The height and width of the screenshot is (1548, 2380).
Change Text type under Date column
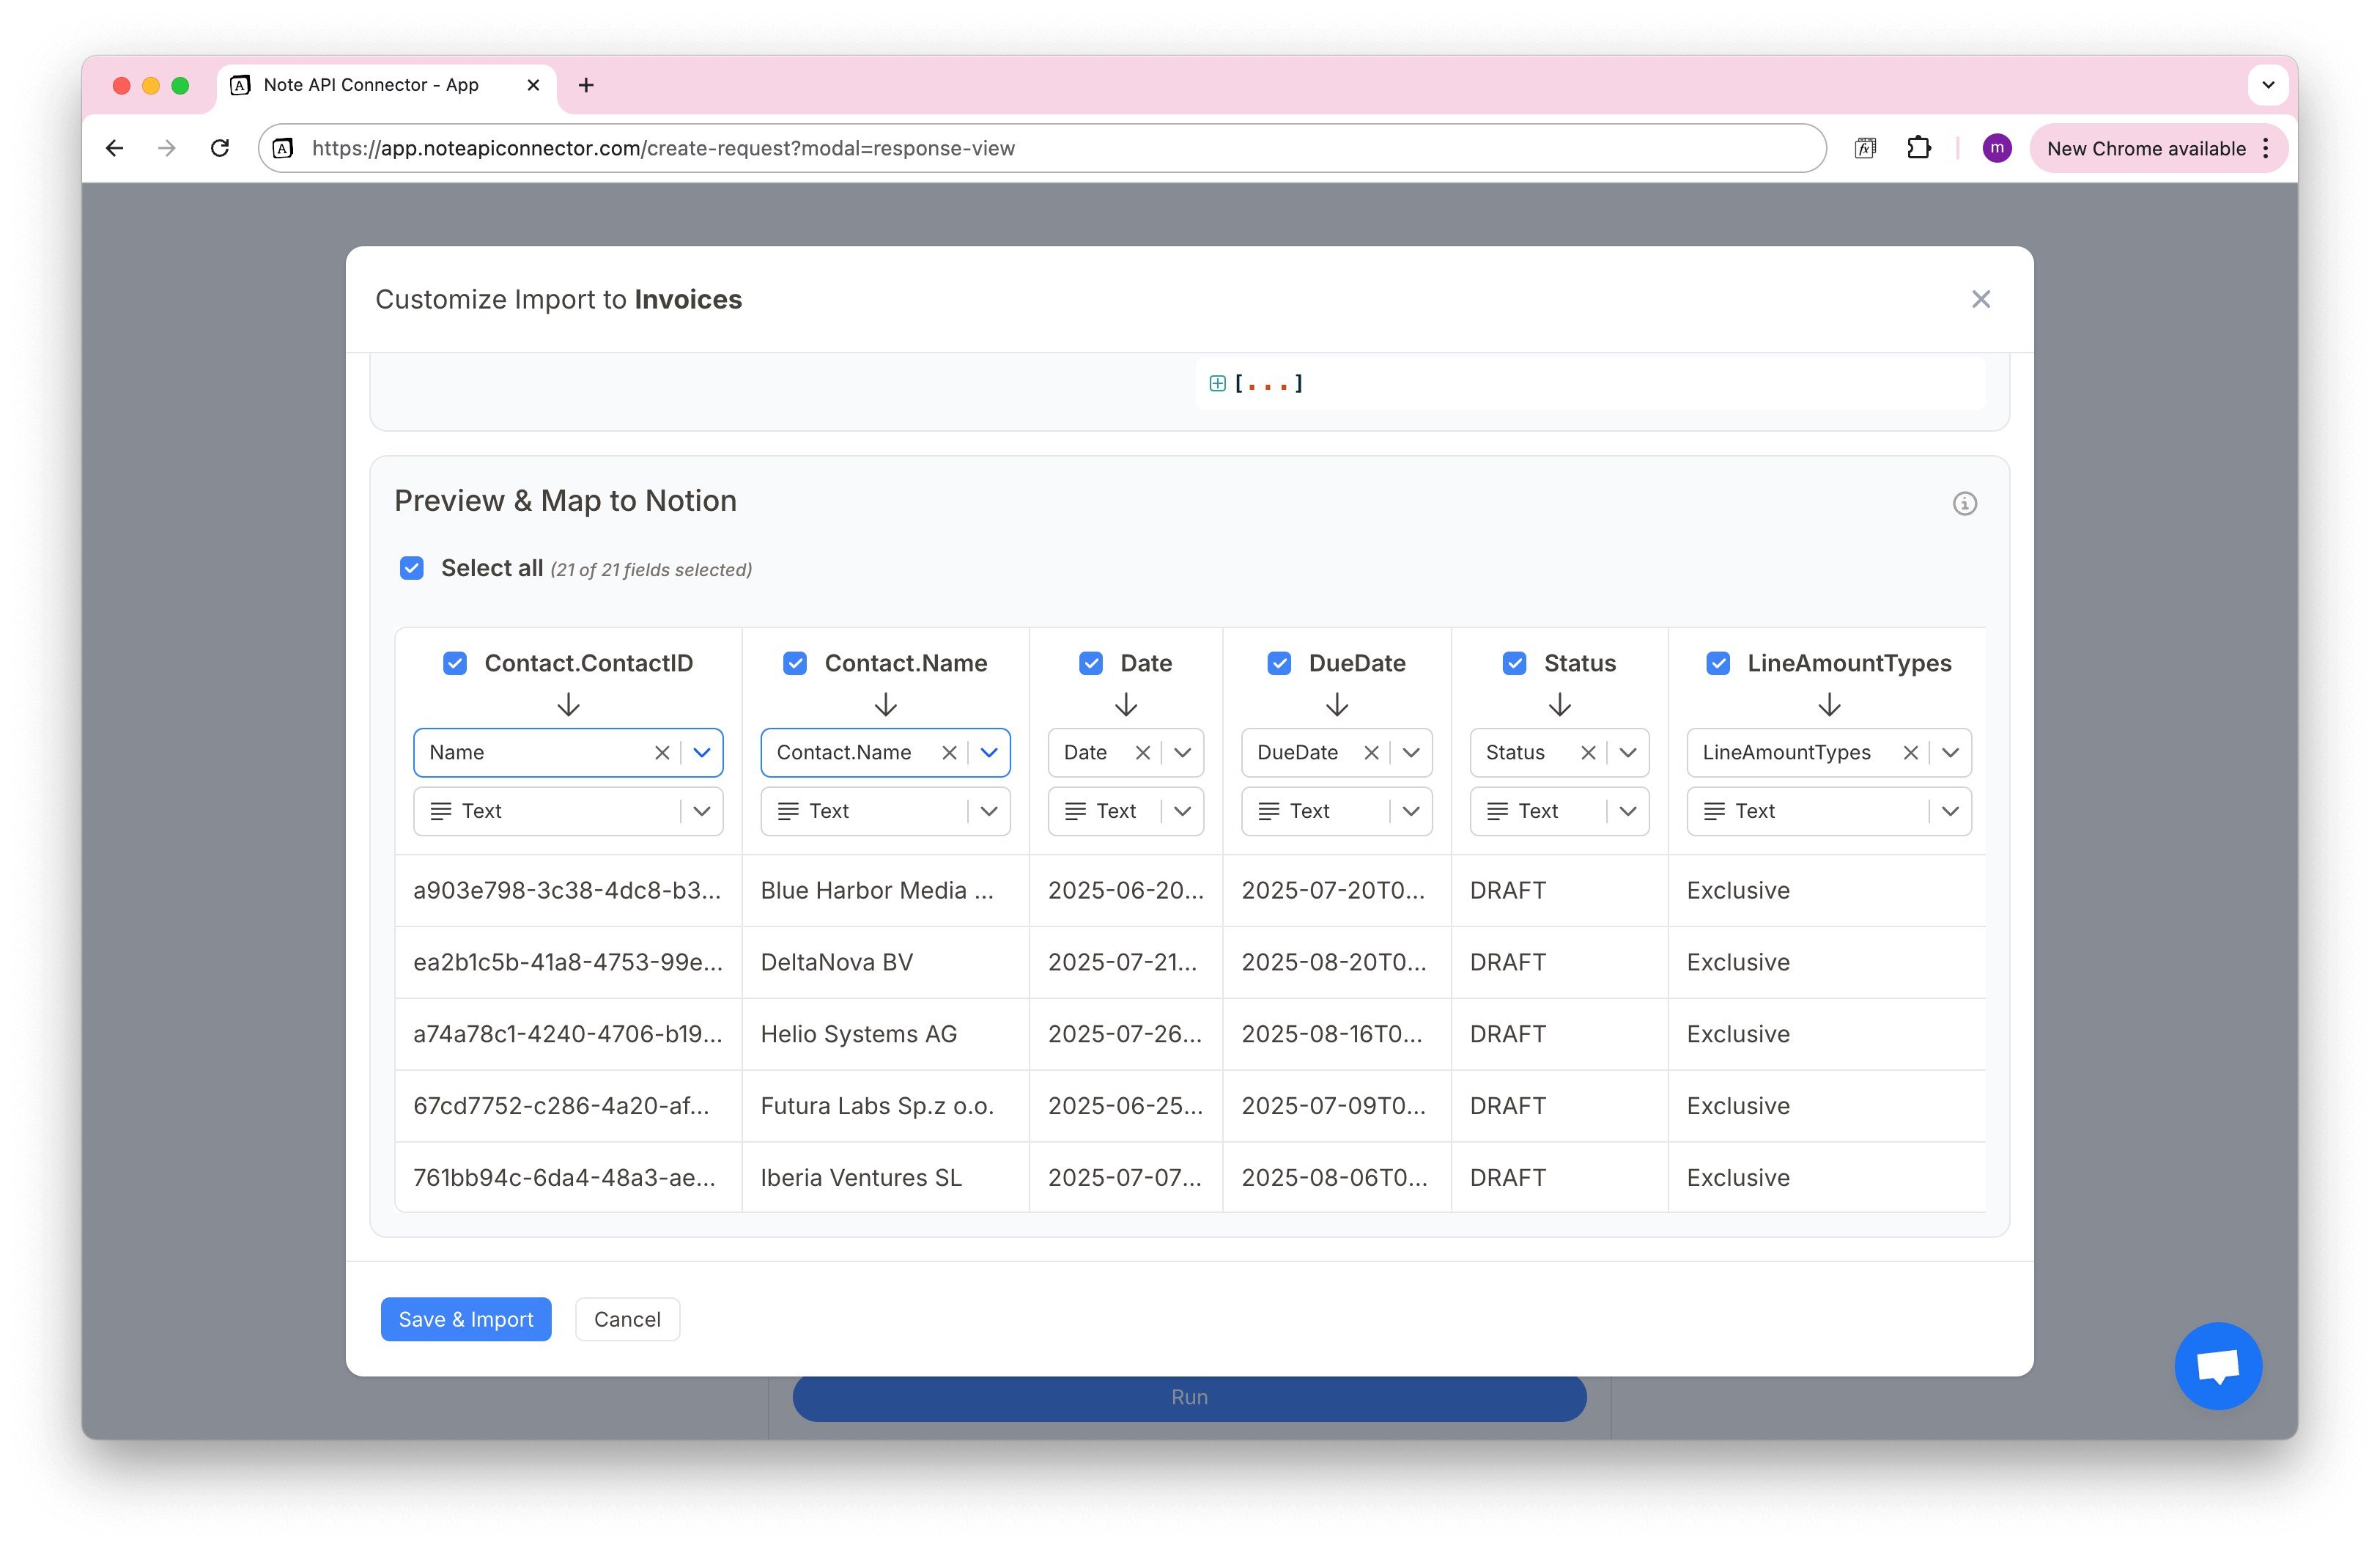(1125, 811)
